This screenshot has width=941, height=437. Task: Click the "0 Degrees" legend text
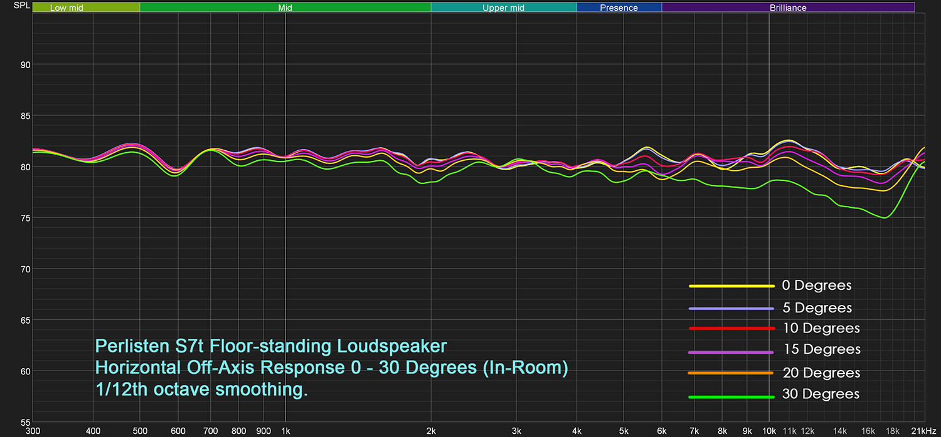click(816, 285)
